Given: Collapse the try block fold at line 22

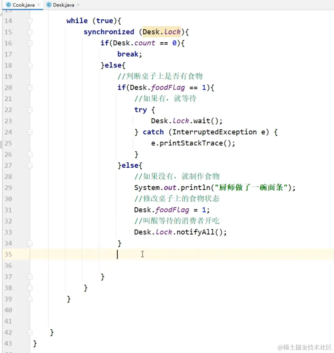Looking at the screenshot, I should 30,110.
